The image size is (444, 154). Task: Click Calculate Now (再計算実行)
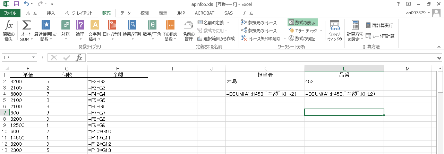pos(379,25)
